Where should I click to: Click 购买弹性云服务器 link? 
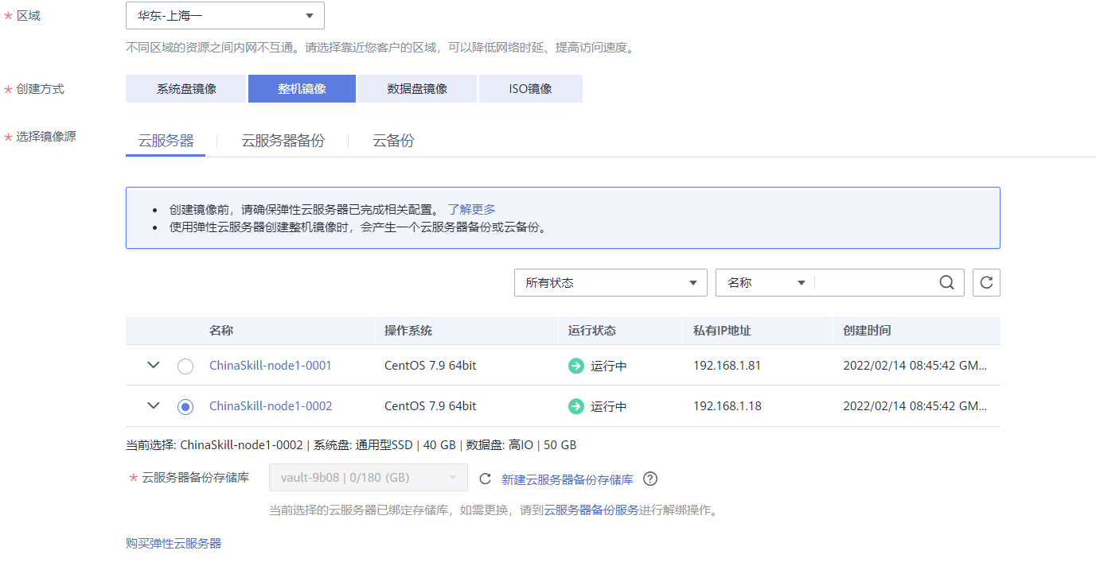coord(174,543)
